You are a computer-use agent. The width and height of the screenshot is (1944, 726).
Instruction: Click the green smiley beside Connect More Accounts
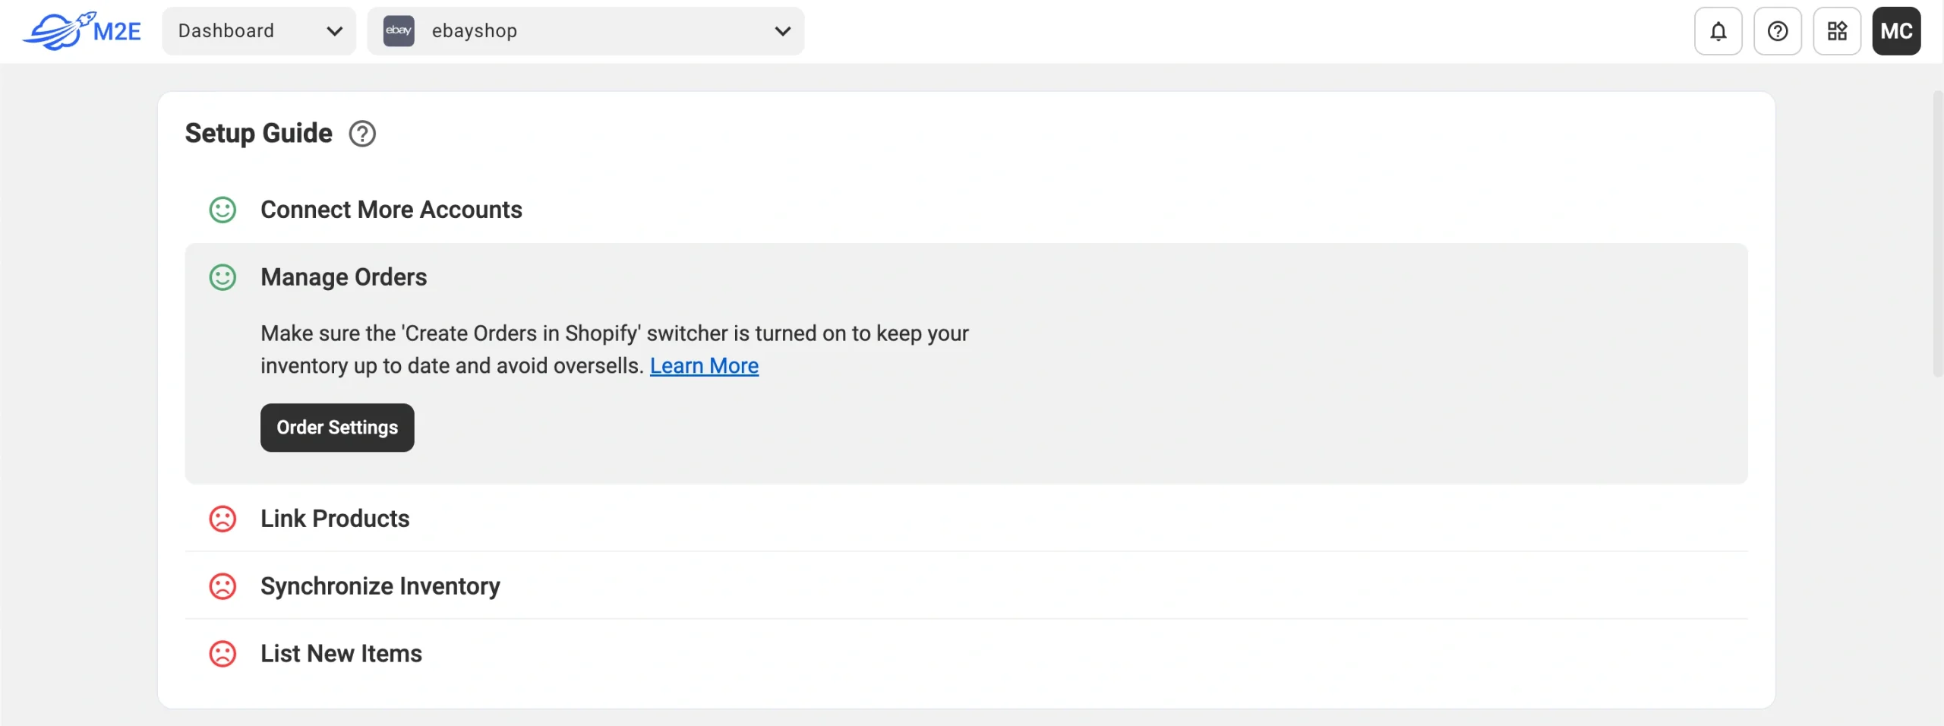pyautogui.click(x=222, y=210)
